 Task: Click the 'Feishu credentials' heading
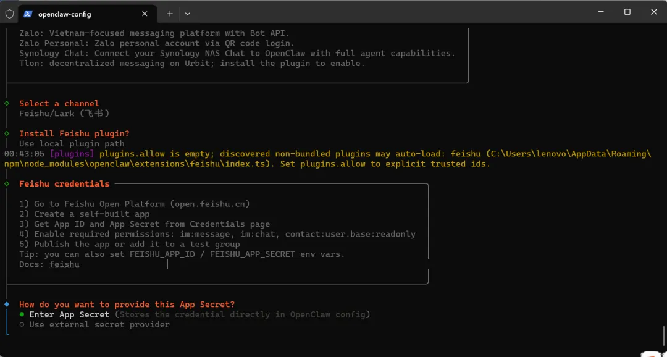point(64,184)
